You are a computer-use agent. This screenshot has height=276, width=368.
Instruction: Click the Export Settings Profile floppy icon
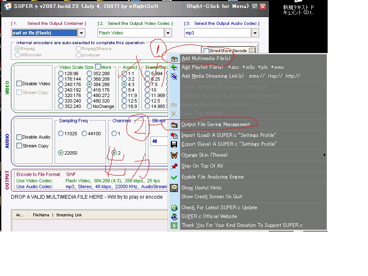click(174, 144)
